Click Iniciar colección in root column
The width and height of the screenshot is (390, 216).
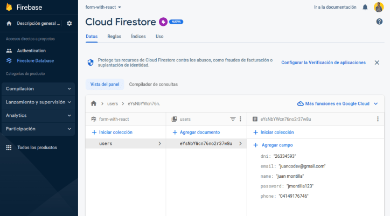tap(112, 133)
